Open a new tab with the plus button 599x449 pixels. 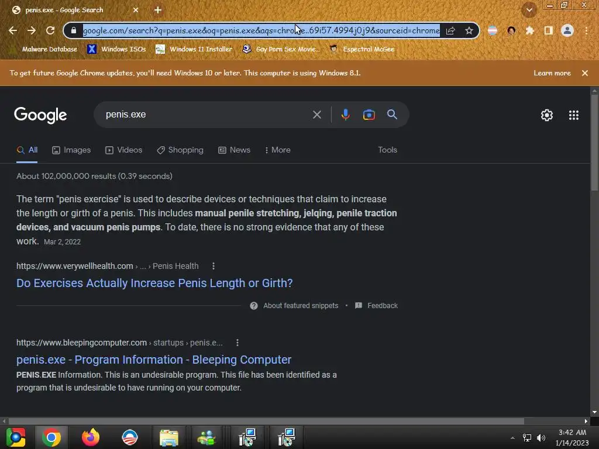tap(158, 10)
